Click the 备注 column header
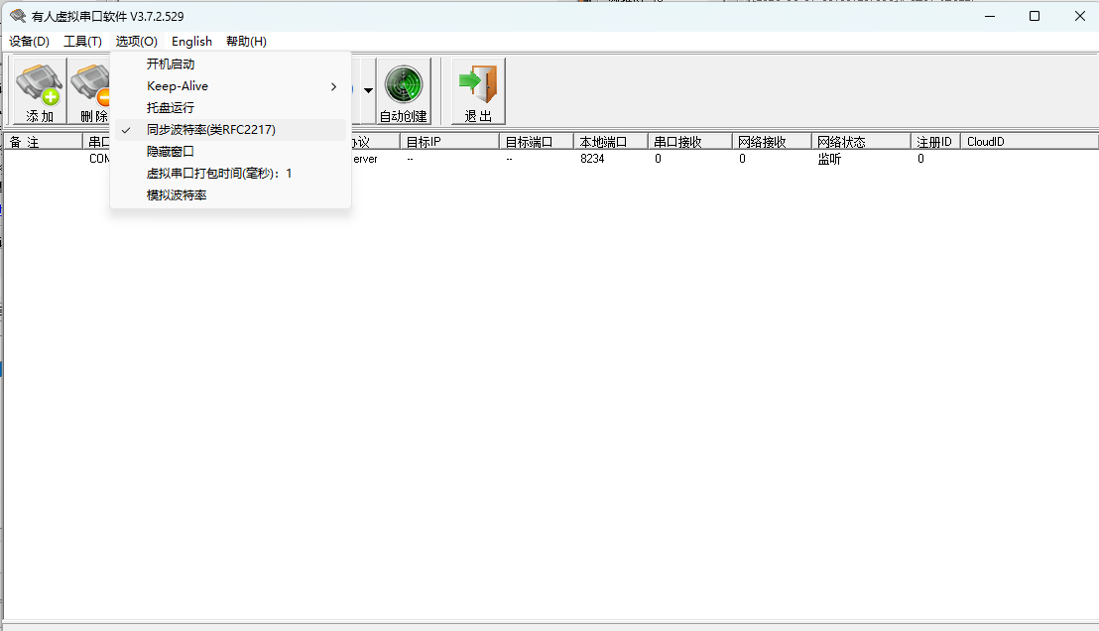 click(44, 142)
